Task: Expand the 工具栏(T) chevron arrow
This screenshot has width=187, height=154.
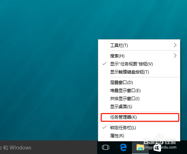Action: [175, 45]
